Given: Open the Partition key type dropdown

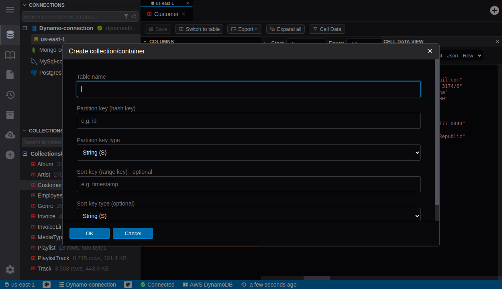Looking at the screenshot, I should coord(249,153).
